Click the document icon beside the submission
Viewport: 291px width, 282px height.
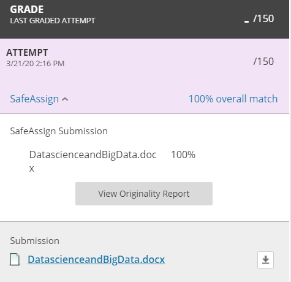click(x=15, y=259)
